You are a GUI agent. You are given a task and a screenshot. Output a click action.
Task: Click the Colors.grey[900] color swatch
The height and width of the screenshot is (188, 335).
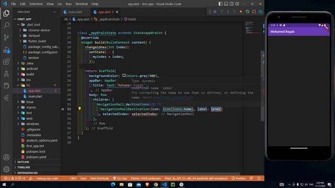[x=124, y=75]
